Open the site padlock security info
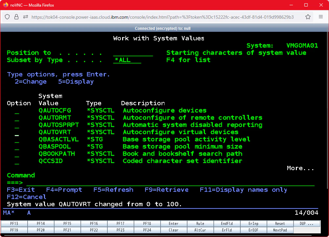Image resolution: width=329 pixels, height=237 pixels. click(16, 17)
